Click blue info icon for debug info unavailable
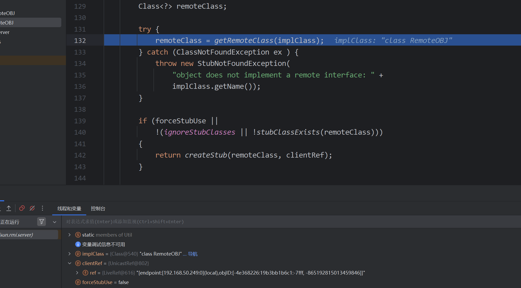Viewport: 521px width, 288px height. (78, 244)
